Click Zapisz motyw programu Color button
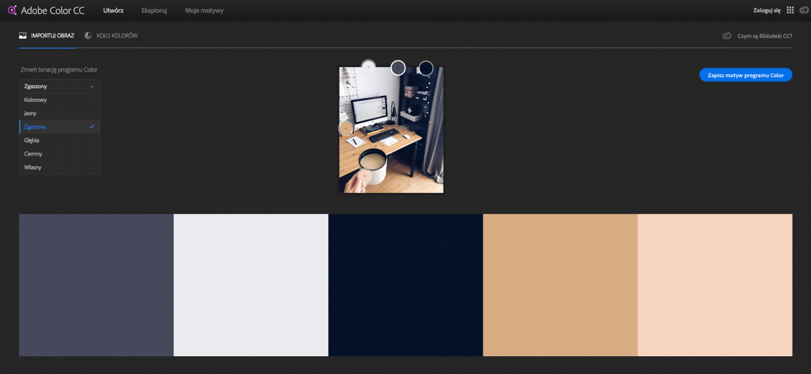Screen dimensions: 811x374 pyautogui.click(x=745, y=75)
